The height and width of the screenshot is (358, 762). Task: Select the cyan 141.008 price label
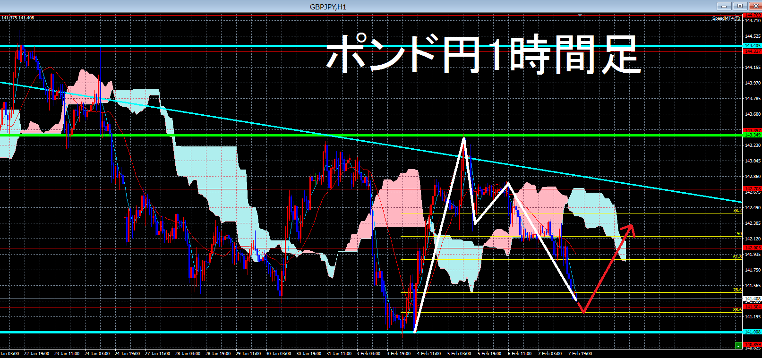pyautogui.click(x=753, y=332)
